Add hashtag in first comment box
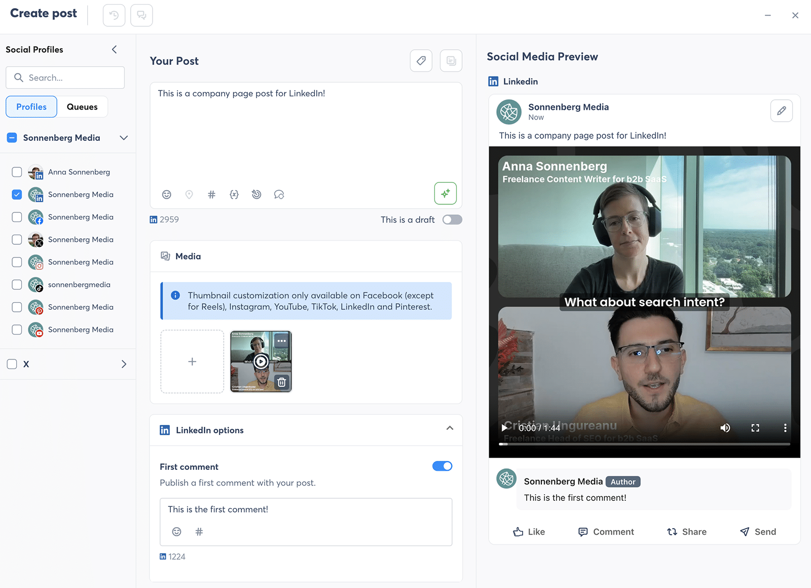Screen dimensions: 811x588 click(x=199, y=532)
